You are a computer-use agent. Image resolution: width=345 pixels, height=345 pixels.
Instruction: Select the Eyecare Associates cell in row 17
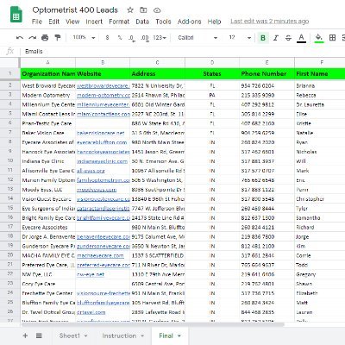pyautogui.click(x=47, y=228)
